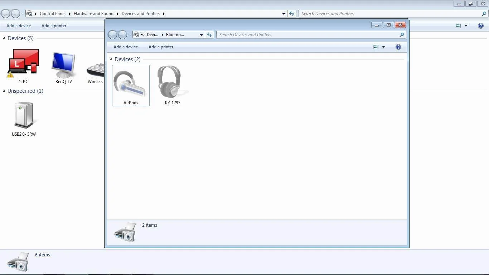Click Add a printer in Bluetooth window

click(161, 47)
